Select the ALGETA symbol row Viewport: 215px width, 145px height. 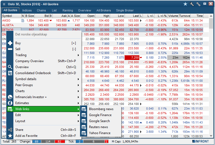pos(102,25)
